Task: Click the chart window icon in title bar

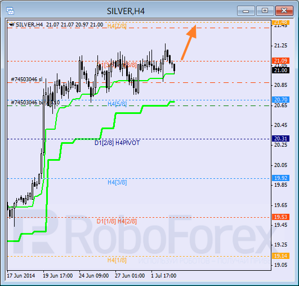Action: (x=10, y=11)
